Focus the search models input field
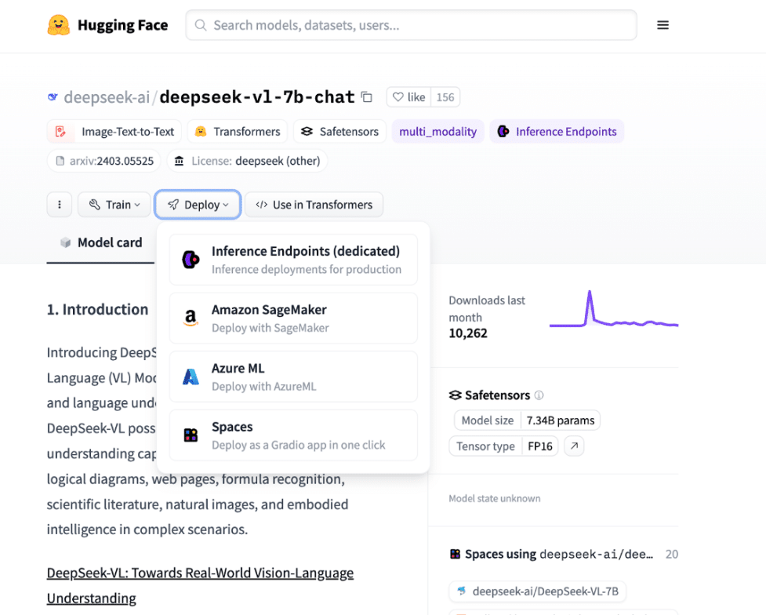766x615 pixels. click(411, 25)
